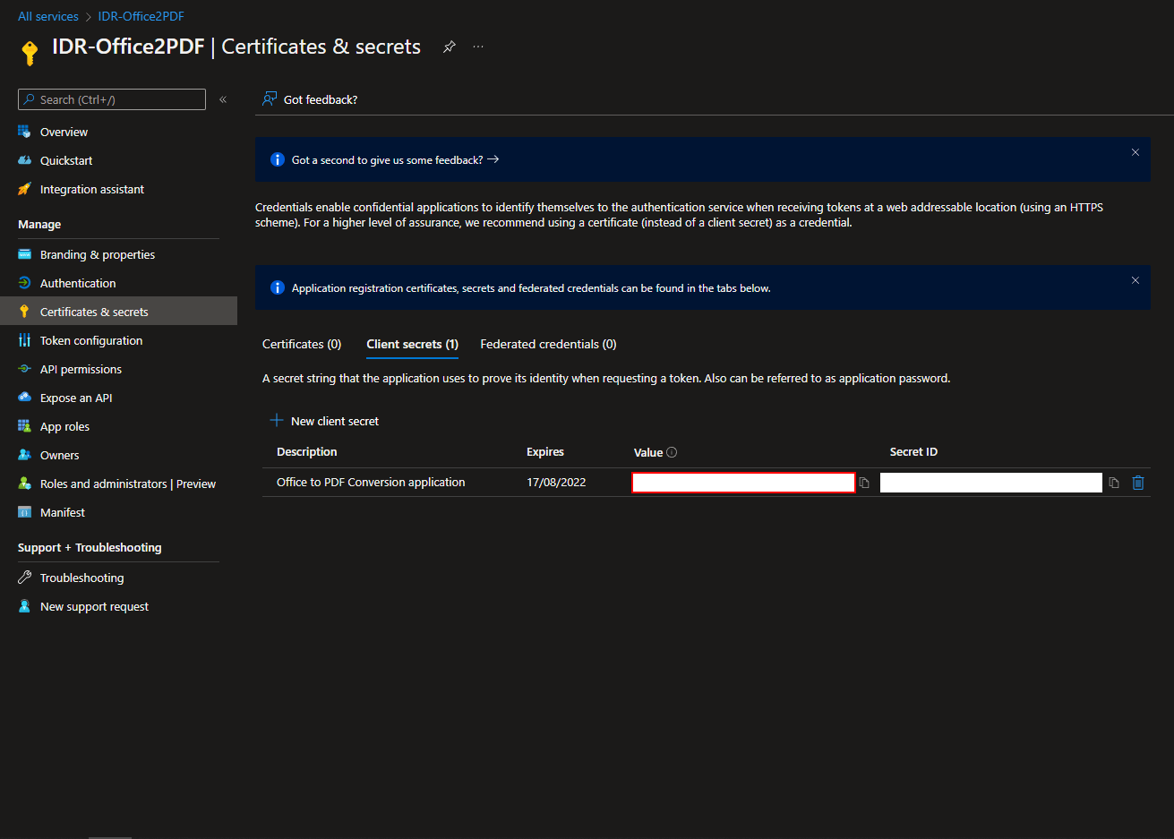This screenshot has width=1174, height=839.
Task: Open New support request
Action: pos(94,606)
